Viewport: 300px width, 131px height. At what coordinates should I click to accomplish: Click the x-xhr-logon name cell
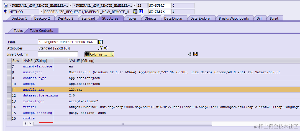46,101
